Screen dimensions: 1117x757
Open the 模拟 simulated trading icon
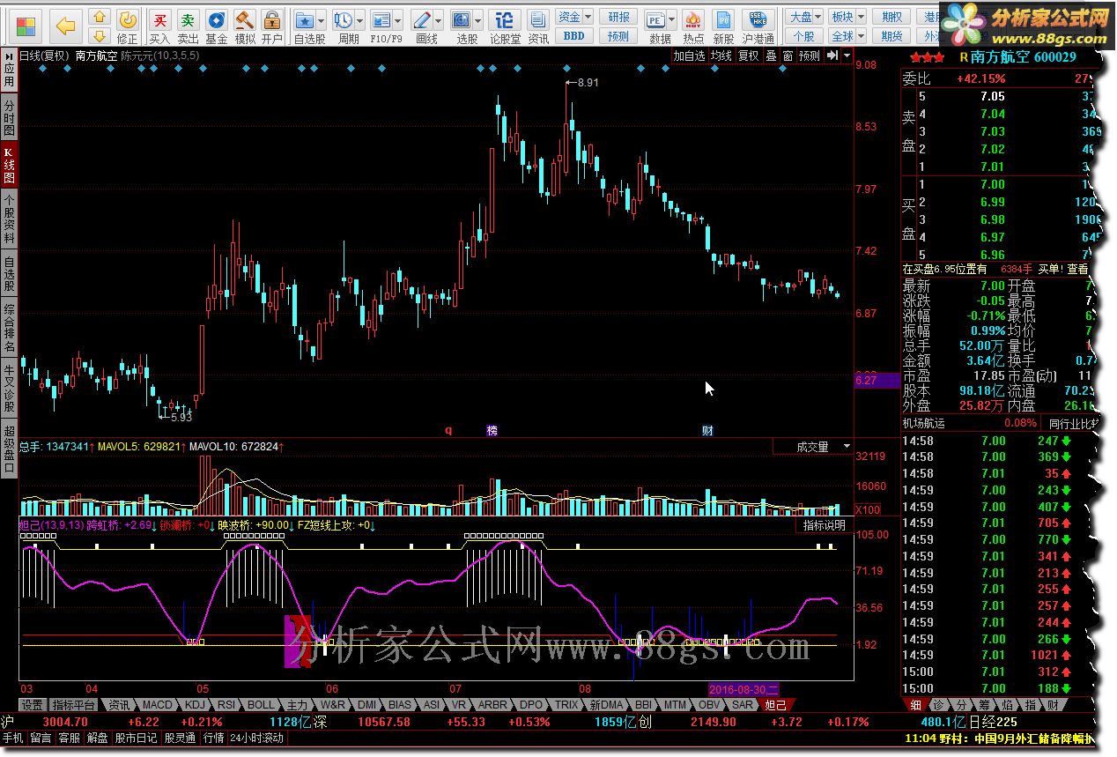click(x=244, y=26)
